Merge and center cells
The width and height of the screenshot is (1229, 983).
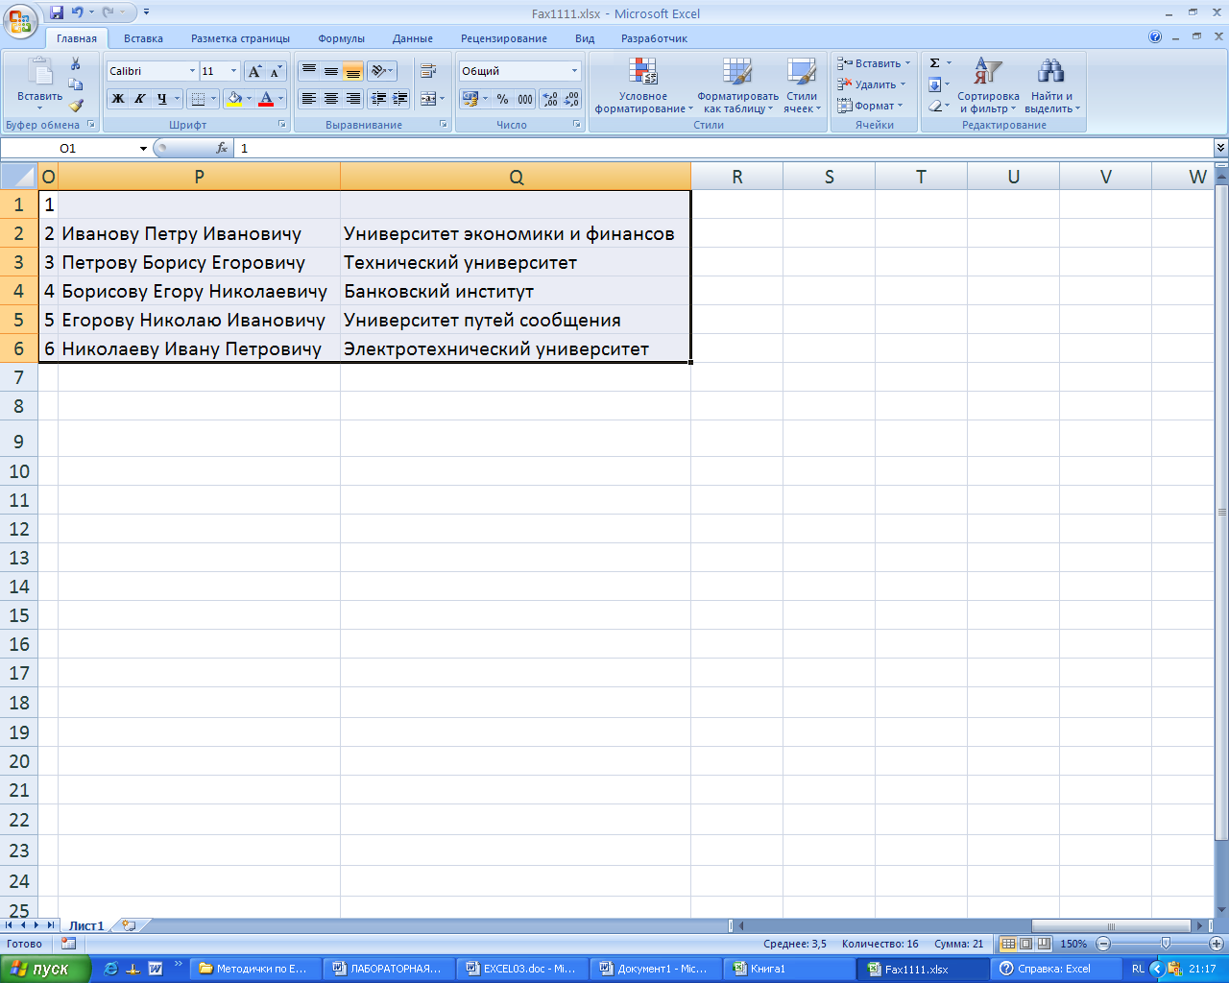point(428,98)
